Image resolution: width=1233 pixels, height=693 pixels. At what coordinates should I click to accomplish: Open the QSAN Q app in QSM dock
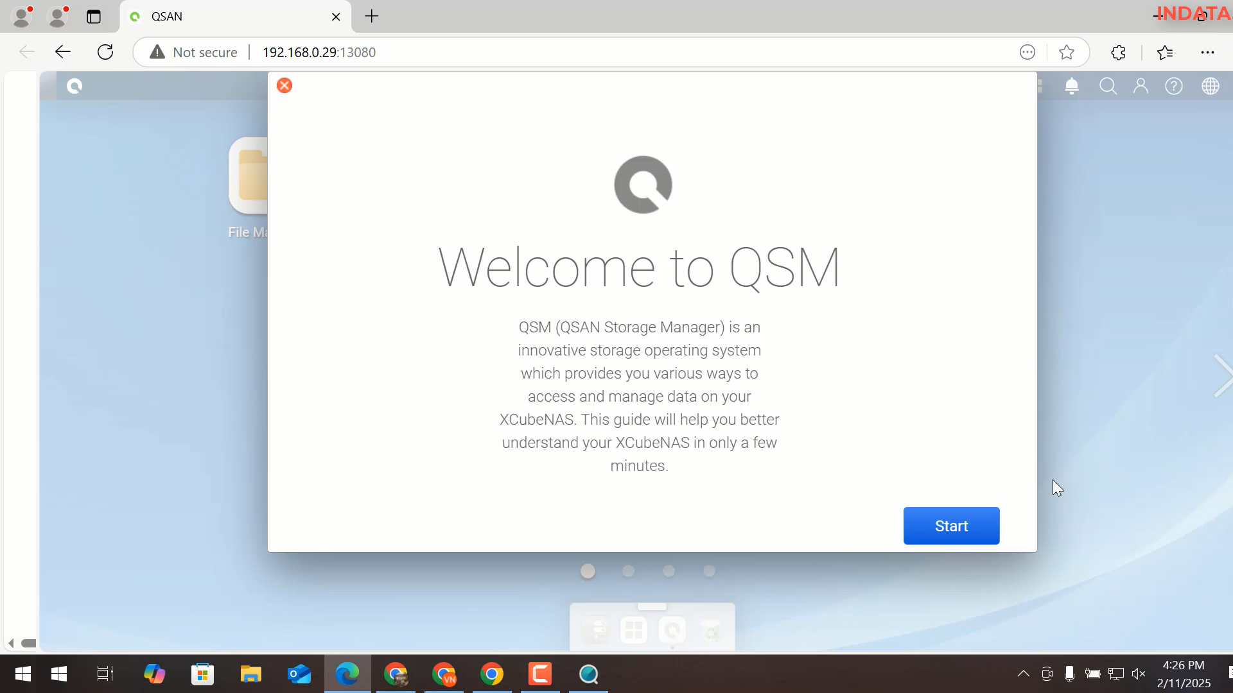point(672,630)
